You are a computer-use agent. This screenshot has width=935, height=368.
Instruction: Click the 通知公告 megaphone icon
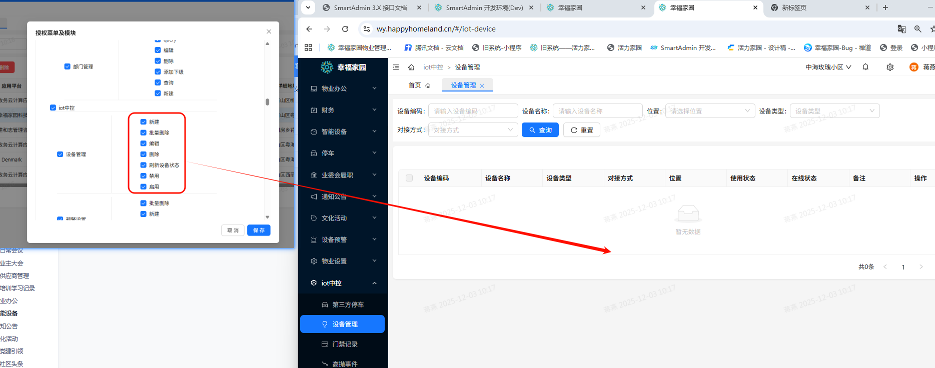(314, 196)
